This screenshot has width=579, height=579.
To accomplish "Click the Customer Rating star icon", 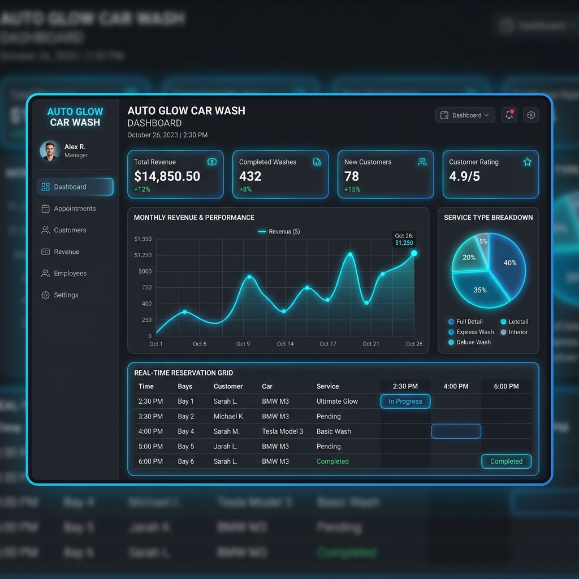I will 528,162.
